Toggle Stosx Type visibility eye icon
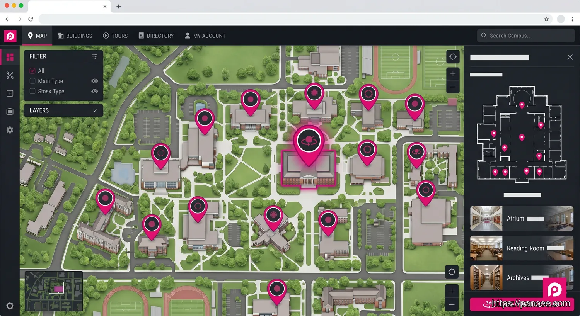The height and width of the screenshot is (316, 580). coord(95,91)
